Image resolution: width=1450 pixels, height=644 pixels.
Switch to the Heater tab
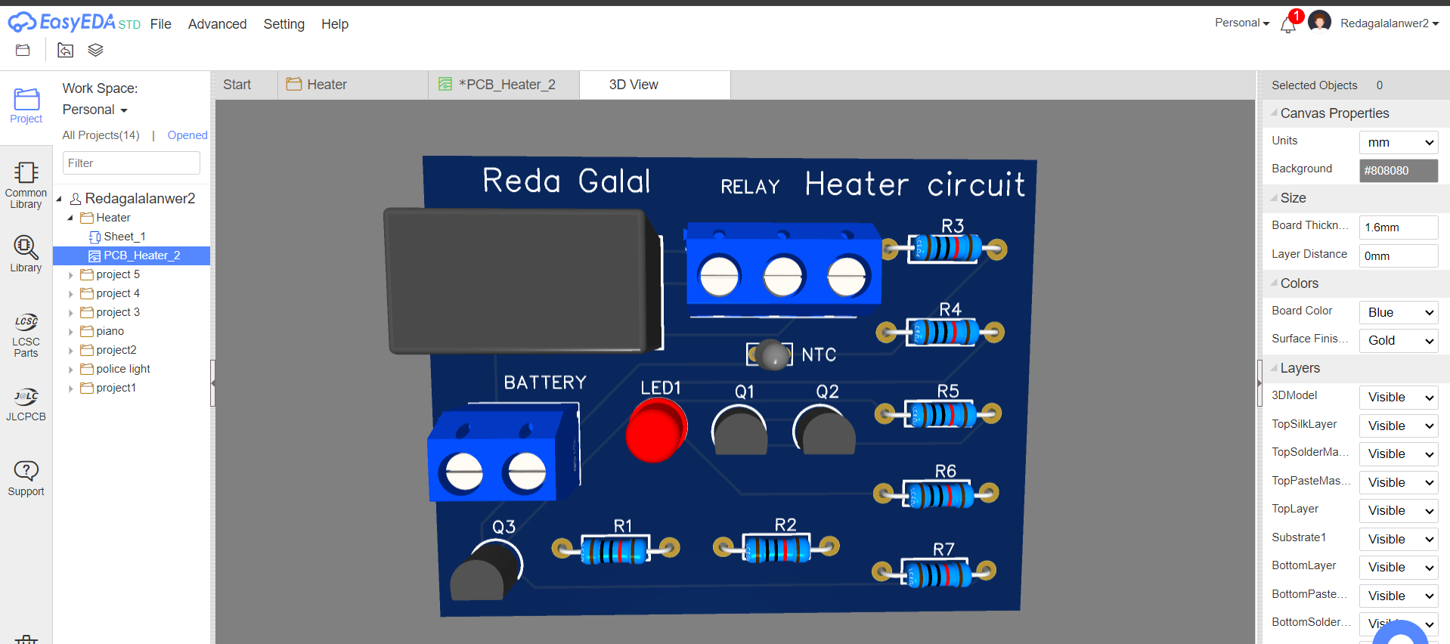point(353,85)
